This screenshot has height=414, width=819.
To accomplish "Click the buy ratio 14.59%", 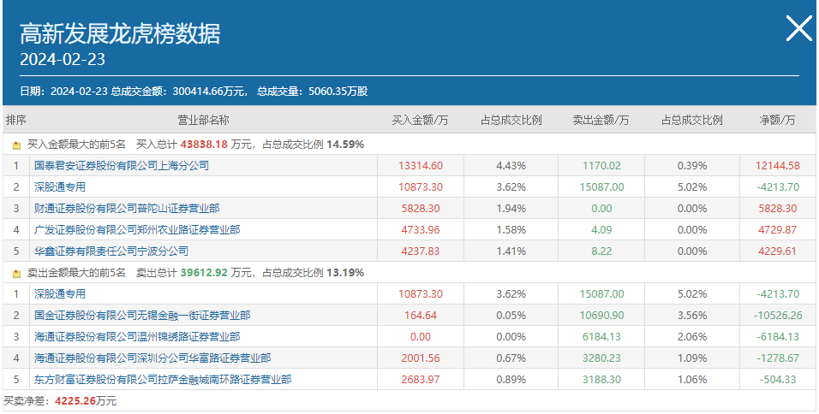I will (345, 145).
